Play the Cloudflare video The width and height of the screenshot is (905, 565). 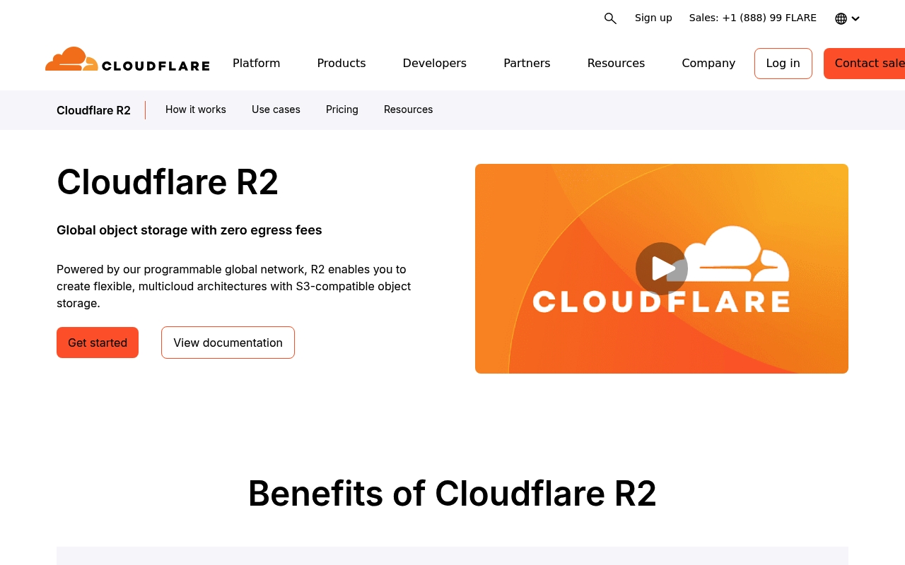[x=662, y=268]
